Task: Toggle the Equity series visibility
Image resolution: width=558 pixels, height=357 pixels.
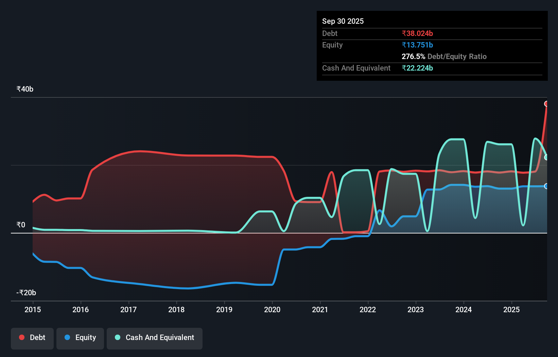Action: click(x=80, y=338)
